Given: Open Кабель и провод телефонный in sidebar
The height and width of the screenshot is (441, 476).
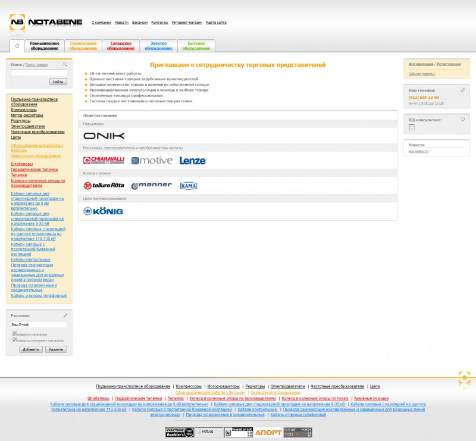Looking at the screenshot, I should [39, 296].
